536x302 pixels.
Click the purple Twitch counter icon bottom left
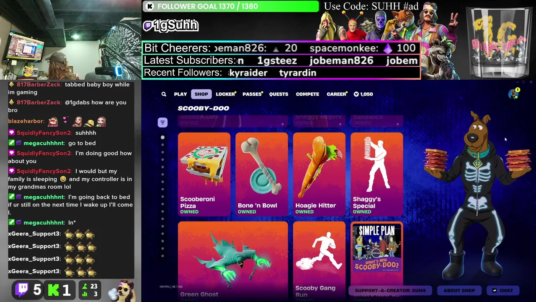tap(22, 289)
